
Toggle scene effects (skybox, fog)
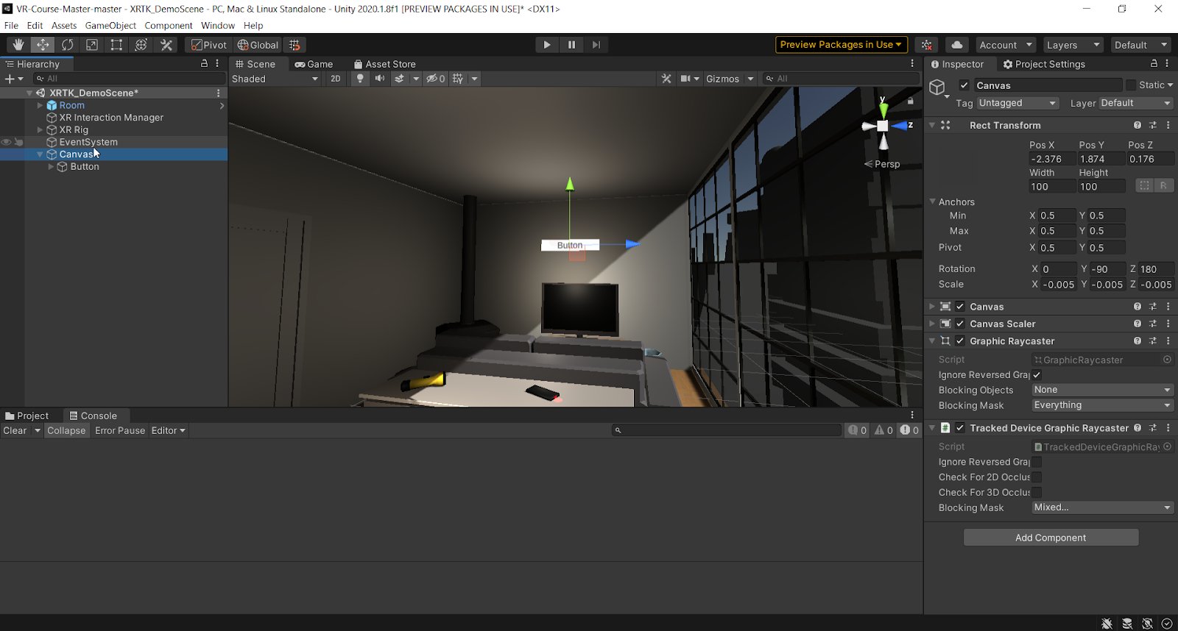[x=399, y=79]
